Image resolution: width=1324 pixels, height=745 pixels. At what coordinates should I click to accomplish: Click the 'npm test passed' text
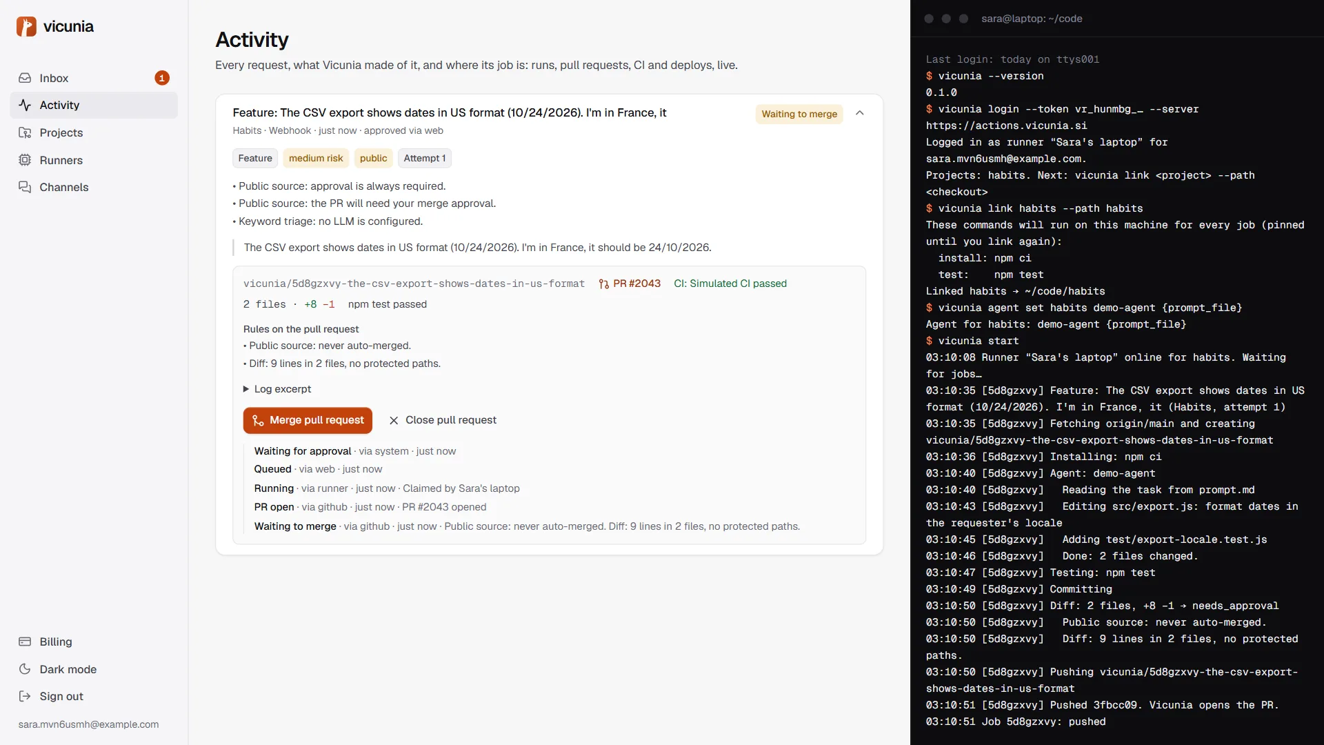[388, 304]
